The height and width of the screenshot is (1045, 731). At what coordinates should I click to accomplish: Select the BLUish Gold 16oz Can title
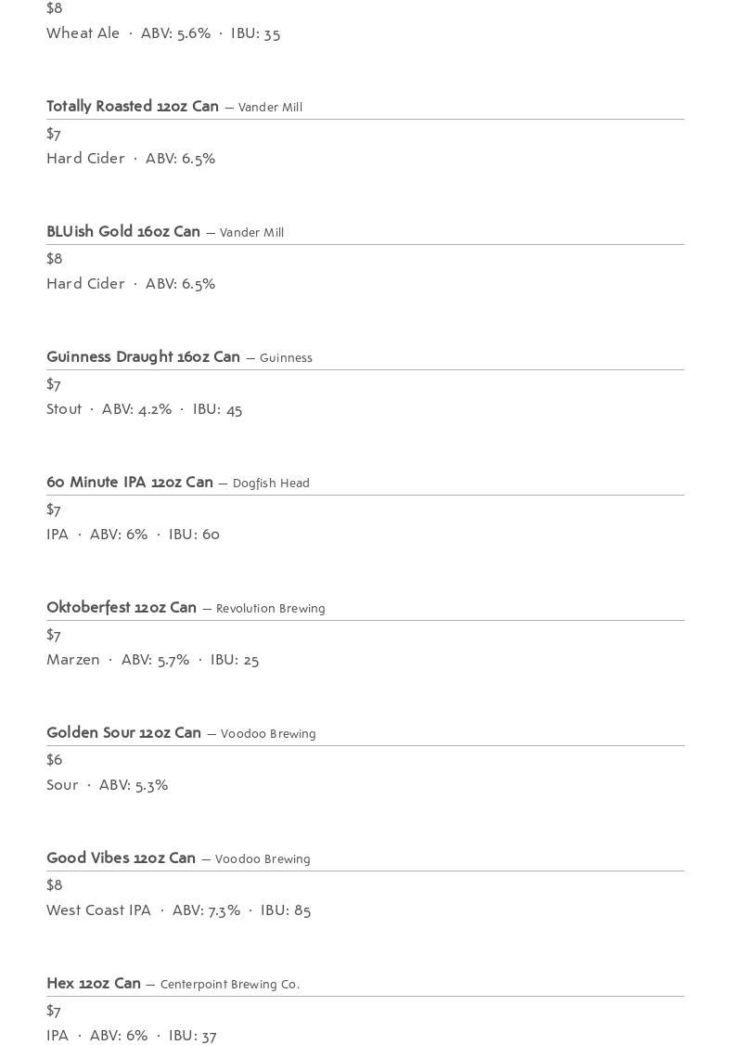click(x=123, y=232)
